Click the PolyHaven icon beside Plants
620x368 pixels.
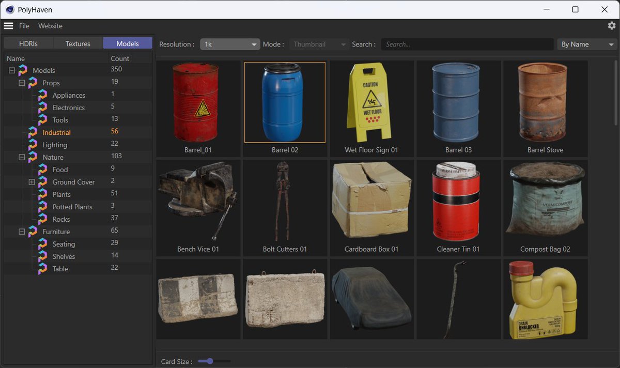(42, 194)
